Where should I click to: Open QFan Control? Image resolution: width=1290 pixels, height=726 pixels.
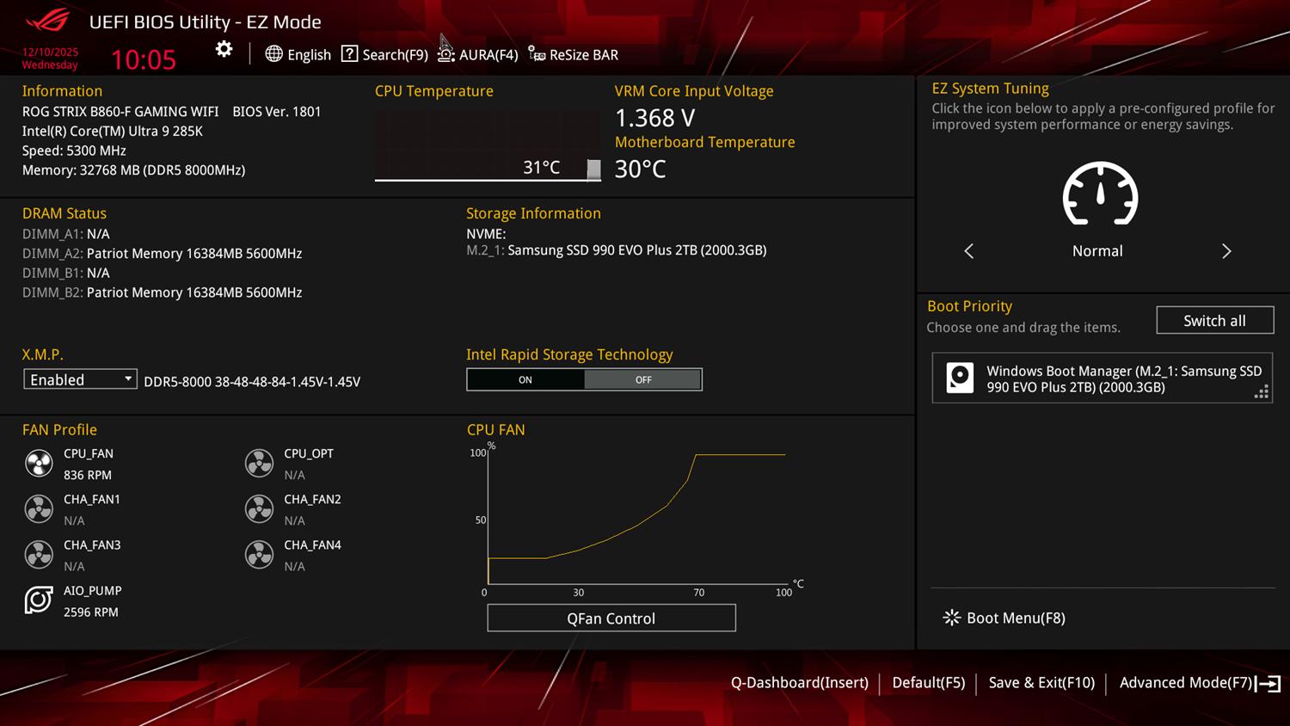tap(611, 618)
